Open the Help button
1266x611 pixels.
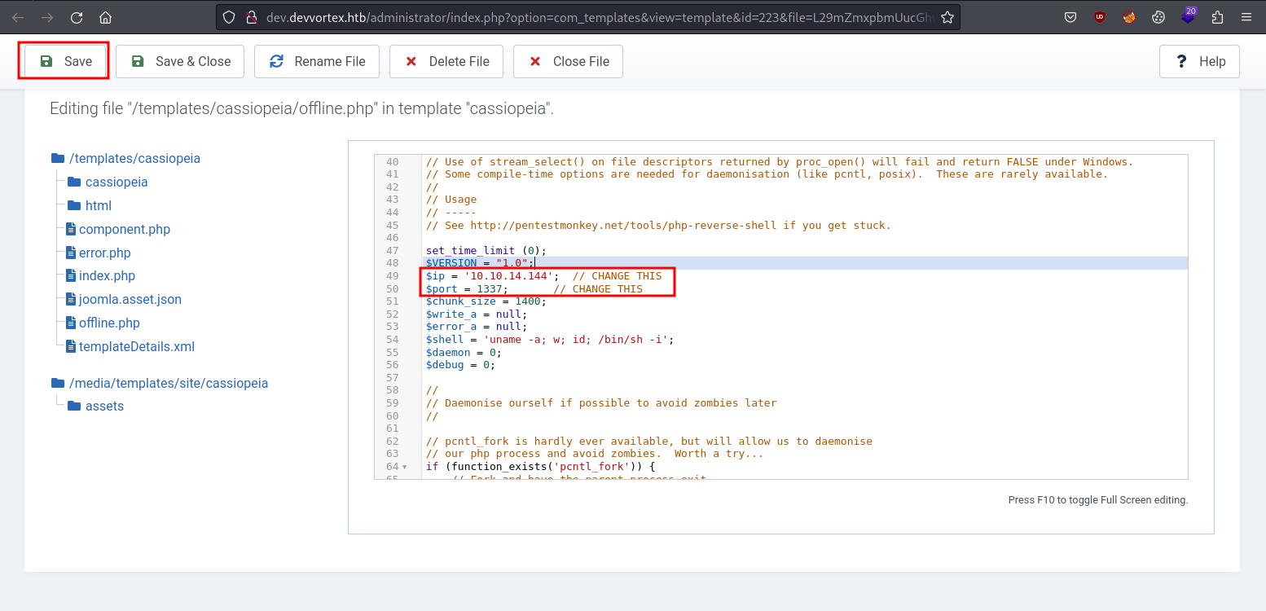pyautogui.click(x=1199, y=61)
